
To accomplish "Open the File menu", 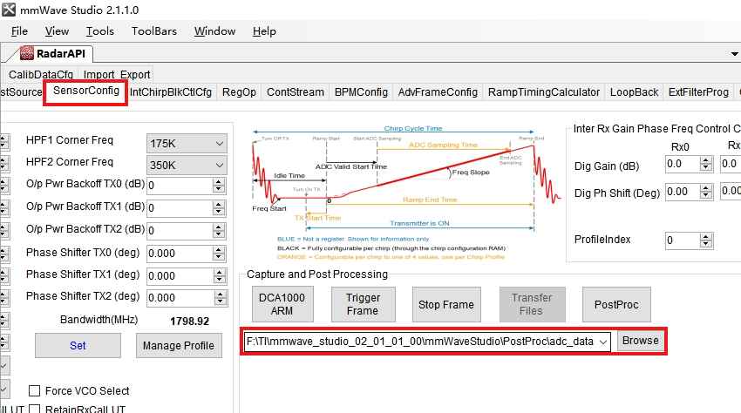I will click(19, 31).
